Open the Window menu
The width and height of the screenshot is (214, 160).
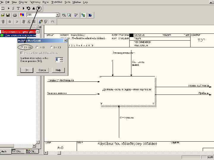(77, 2)
